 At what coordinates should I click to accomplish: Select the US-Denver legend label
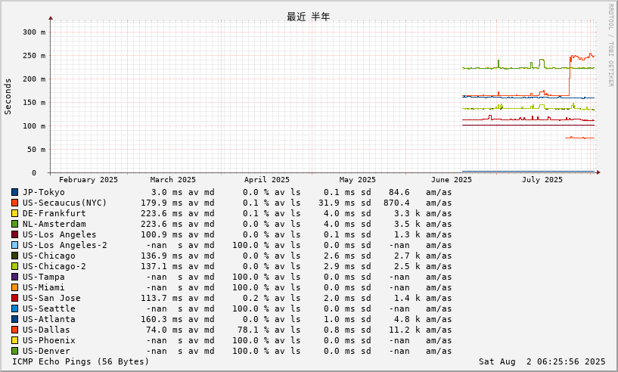46,351
